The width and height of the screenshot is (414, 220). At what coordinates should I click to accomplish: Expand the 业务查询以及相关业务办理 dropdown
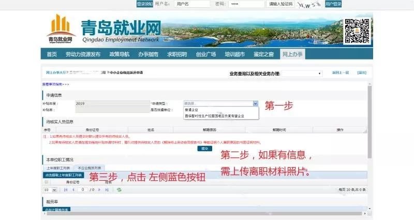302,74
